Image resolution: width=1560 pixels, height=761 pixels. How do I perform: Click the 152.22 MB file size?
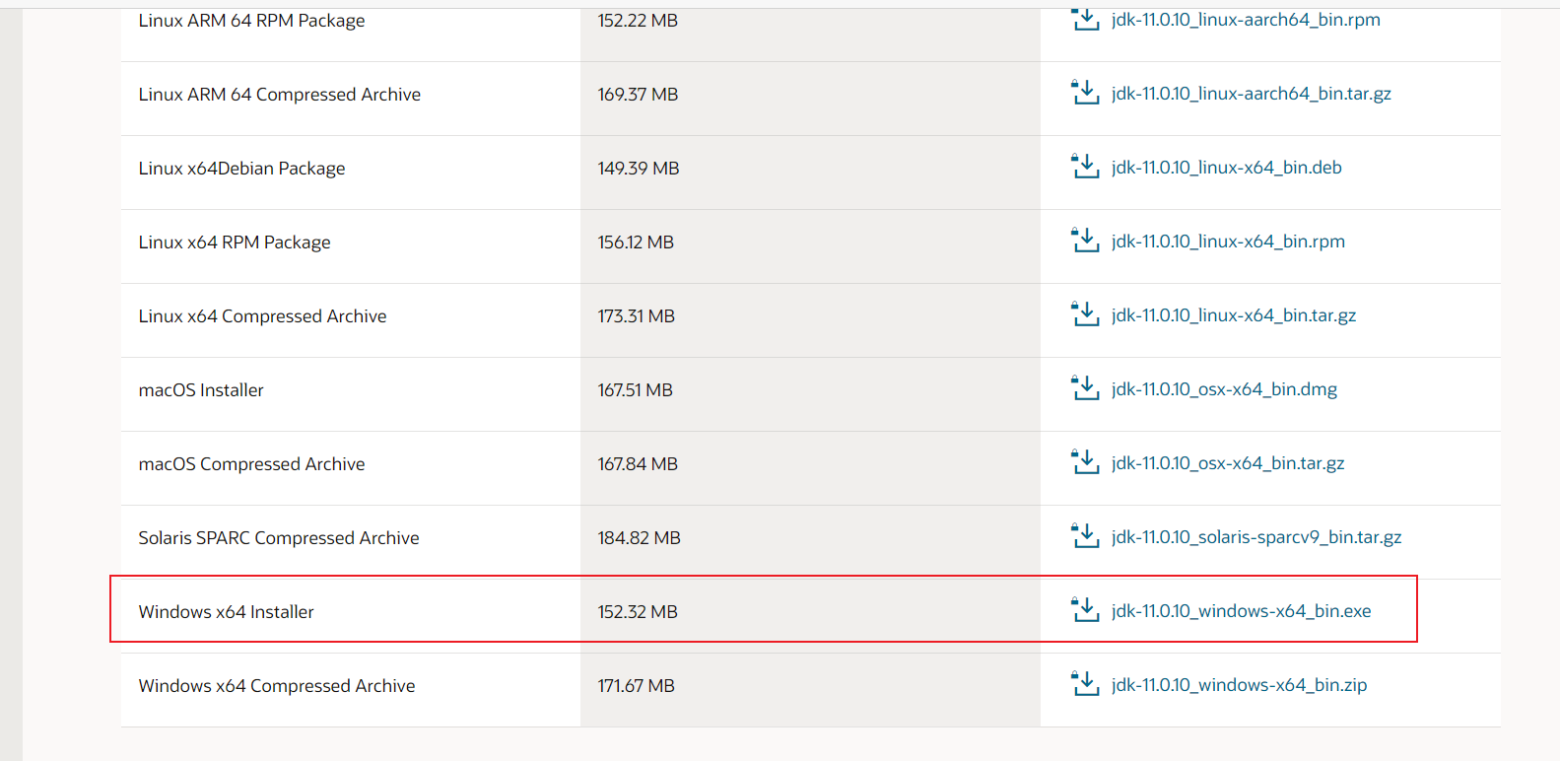(638, 21)
